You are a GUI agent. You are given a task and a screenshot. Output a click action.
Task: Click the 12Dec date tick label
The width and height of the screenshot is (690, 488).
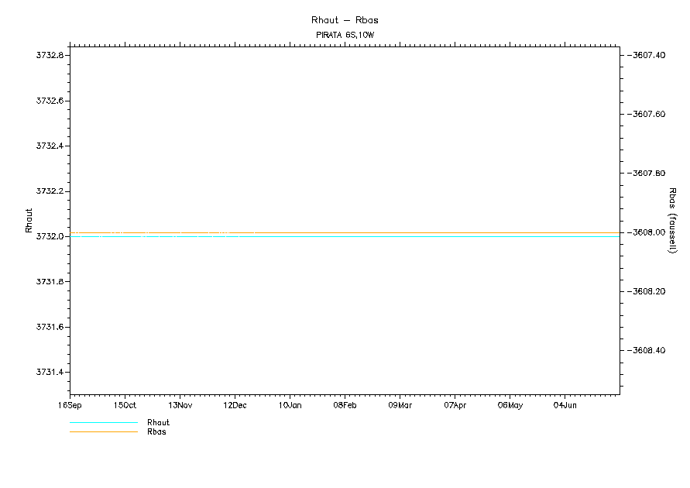235,405
